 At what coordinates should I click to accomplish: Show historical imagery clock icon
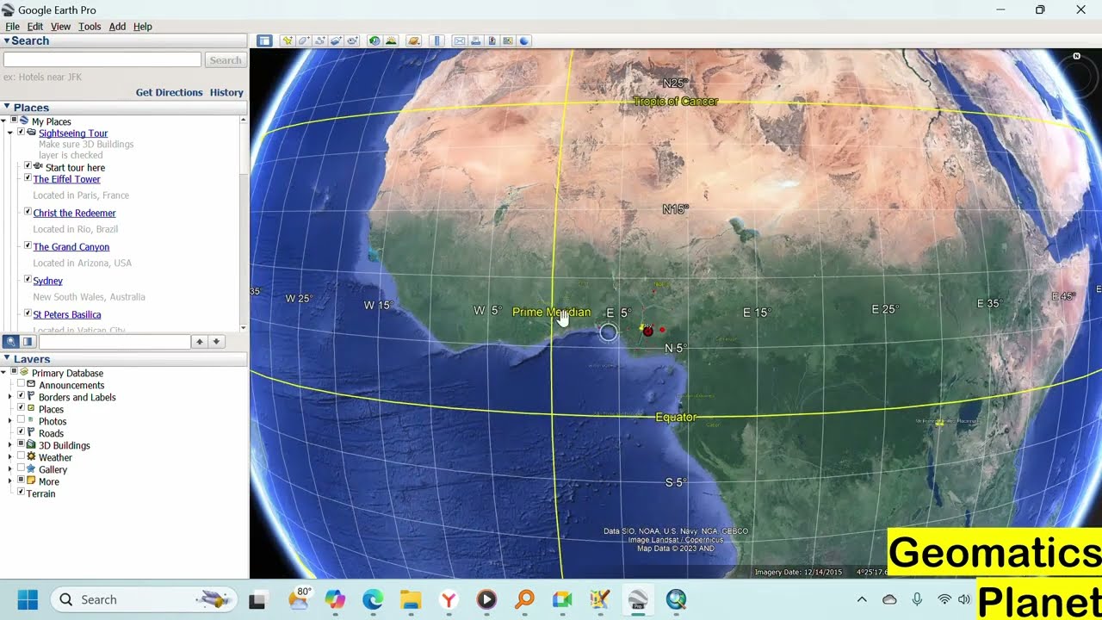(375, 40)
